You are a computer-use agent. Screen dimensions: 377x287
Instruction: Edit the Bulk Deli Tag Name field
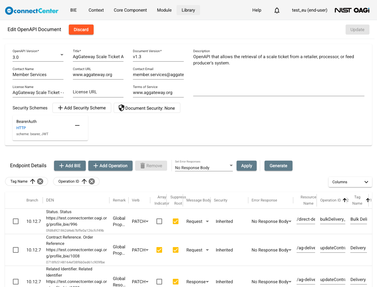358,219
